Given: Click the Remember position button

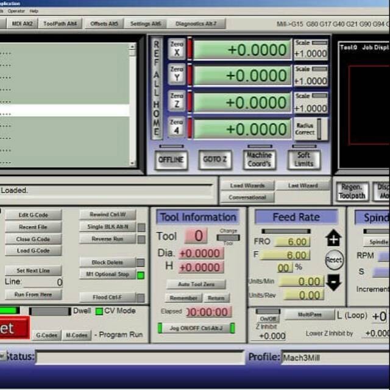Looking at the screenshot, I should 184,298.
